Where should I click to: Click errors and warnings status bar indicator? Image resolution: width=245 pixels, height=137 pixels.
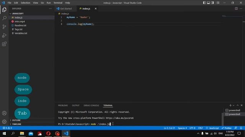[7, 128]
